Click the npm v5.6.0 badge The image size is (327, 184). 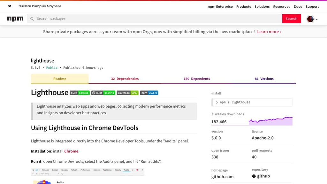(149, 93)
